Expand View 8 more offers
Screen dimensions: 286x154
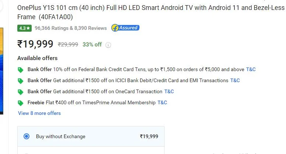pos(39,113)
